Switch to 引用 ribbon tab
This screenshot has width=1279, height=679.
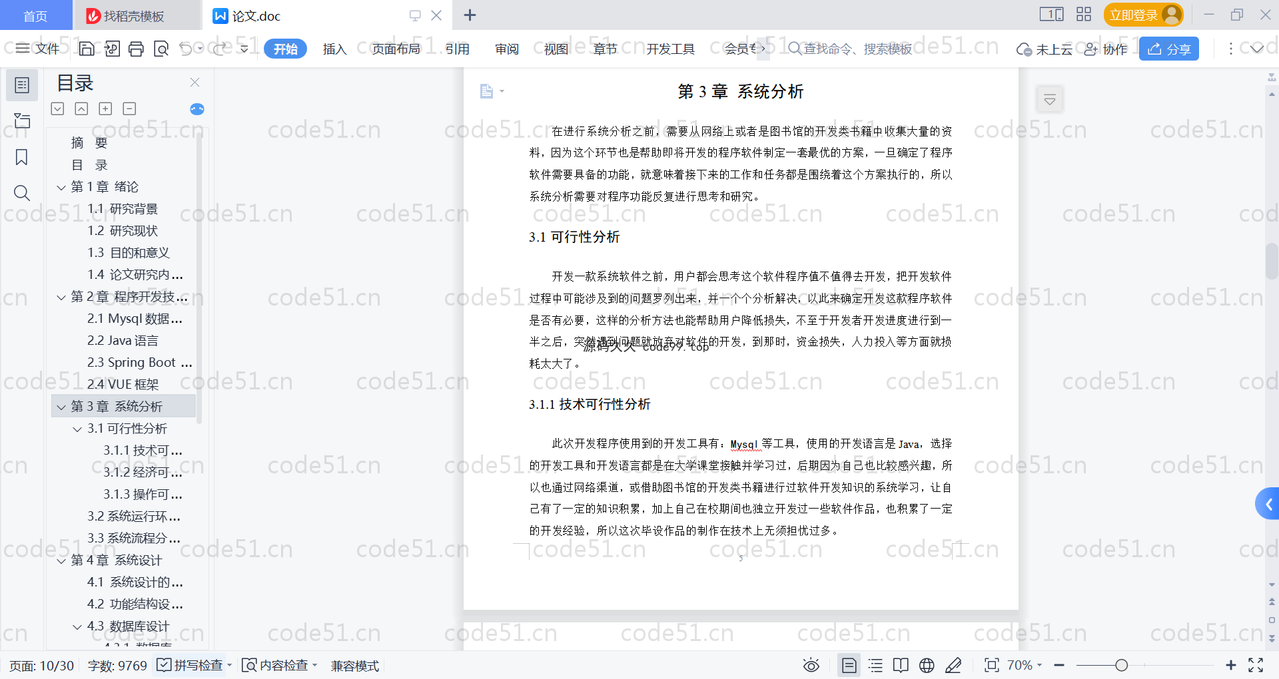tap(458, 49)
